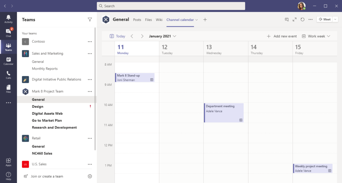Switch to the Wiki tab
Screen dimensions: 342x183
(159, 20)
